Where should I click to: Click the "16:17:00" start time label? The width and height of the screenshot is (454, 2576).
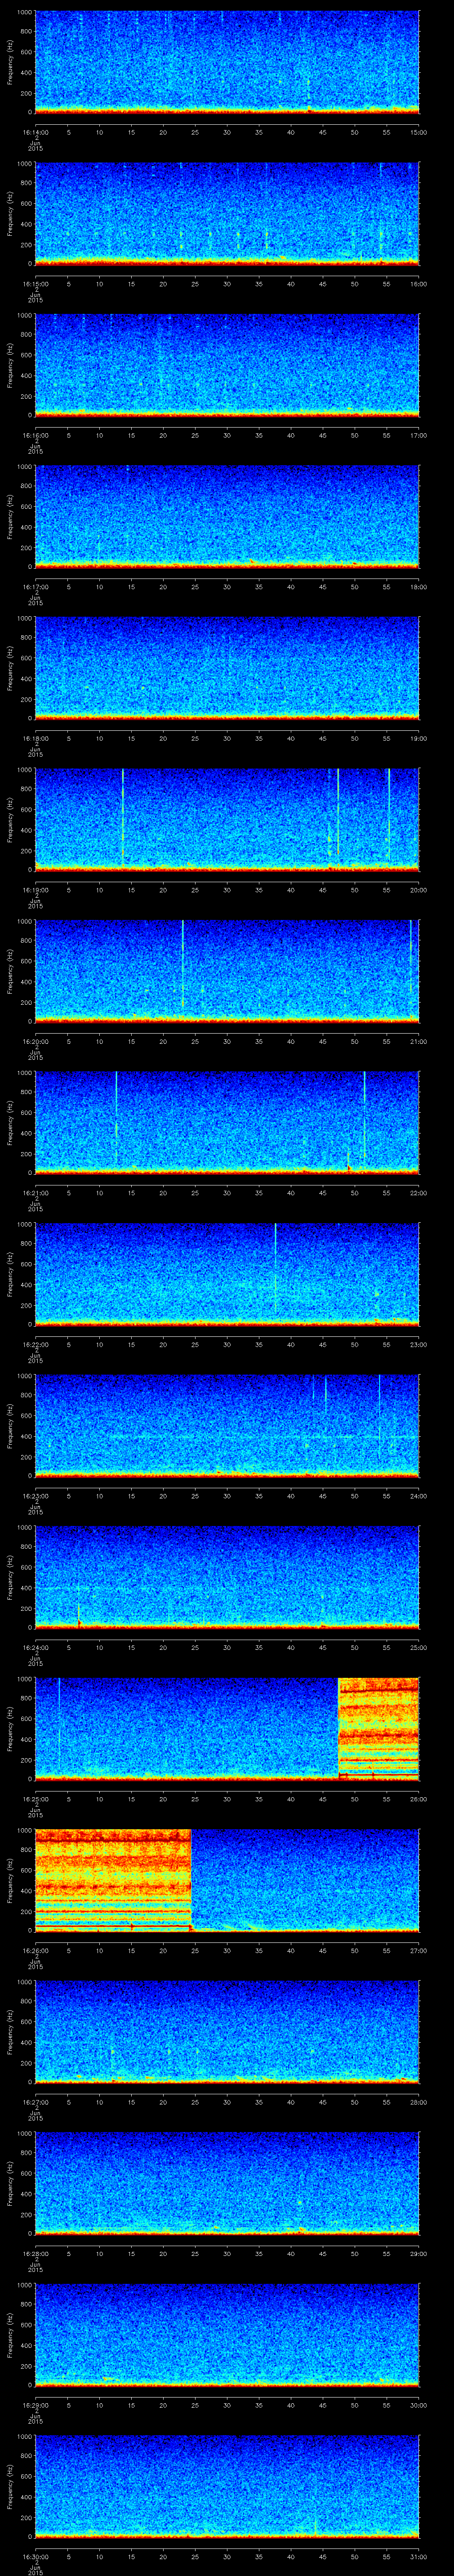click(x=35, y=587)
